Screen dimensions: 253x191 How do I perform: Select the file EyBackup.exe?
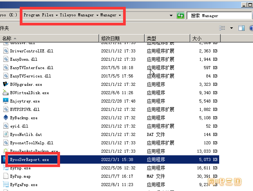click(x=24, y=118)
